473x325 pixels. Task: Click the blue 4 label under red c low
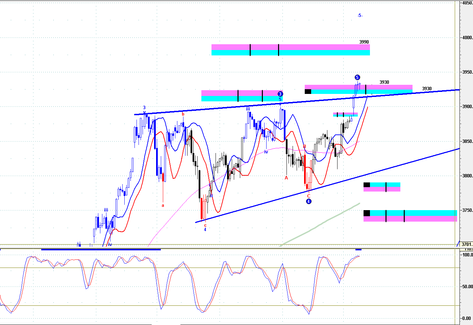(205, 230)
